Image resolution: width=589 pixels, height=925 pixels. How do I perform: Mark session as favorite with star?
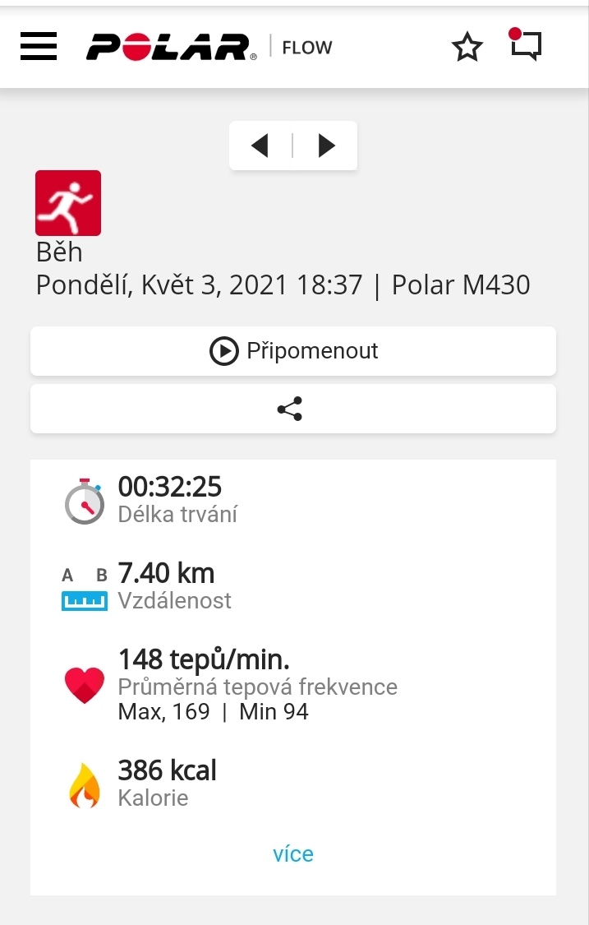coord(467,47)
